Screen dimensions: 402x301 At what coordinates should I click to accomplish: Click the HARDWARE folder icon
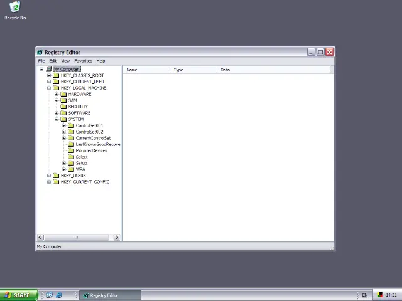[x=63, y=94]
